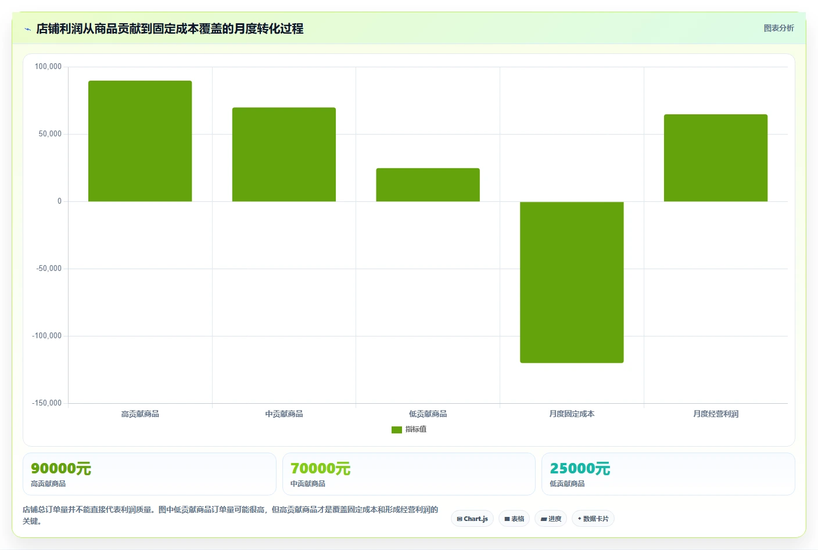Open the 图表分析 label in header

(778, 28)
